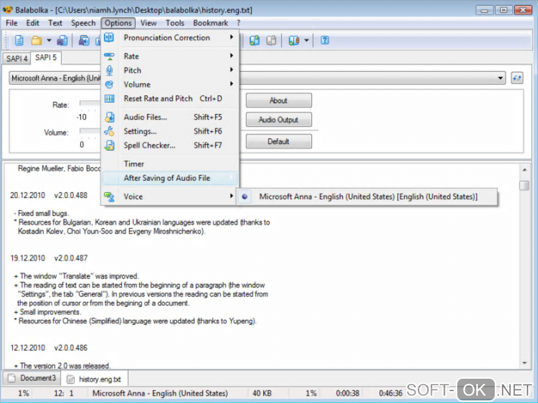This screenshot has height=403, width=538.
Task: Open the Bookmark menu
Action: pos(210,23)
